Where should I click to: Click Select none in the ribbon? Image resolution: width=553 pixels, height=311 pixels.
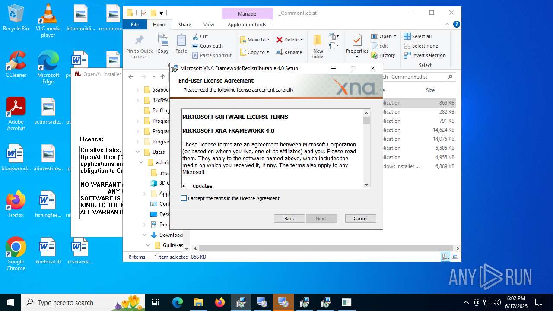(421, 46)
